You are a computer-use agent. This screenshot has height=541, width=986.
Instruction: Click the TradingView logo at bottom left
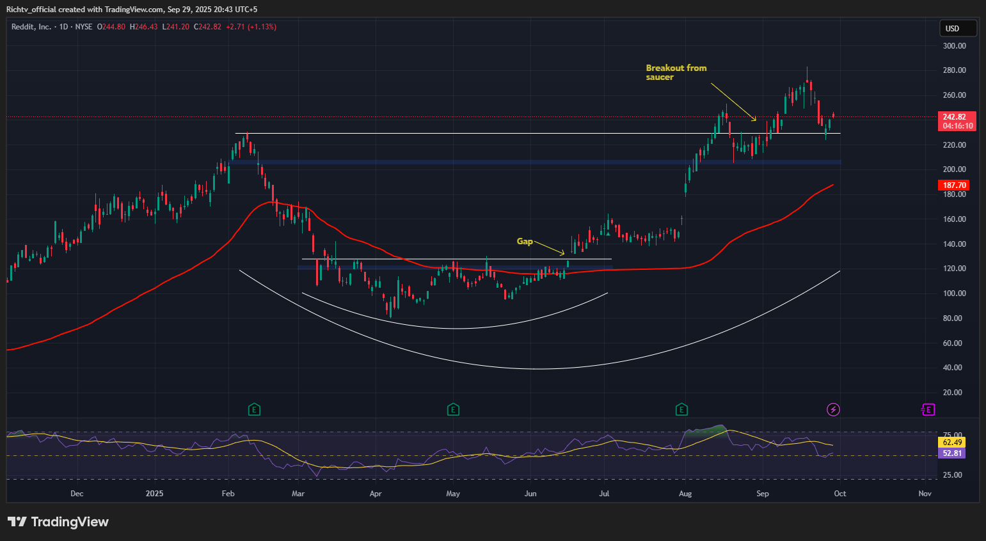[x=58, y=522]
